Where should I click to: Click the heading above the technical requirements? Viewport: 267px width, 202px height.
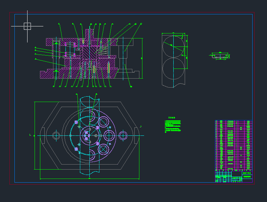(172, 117)
